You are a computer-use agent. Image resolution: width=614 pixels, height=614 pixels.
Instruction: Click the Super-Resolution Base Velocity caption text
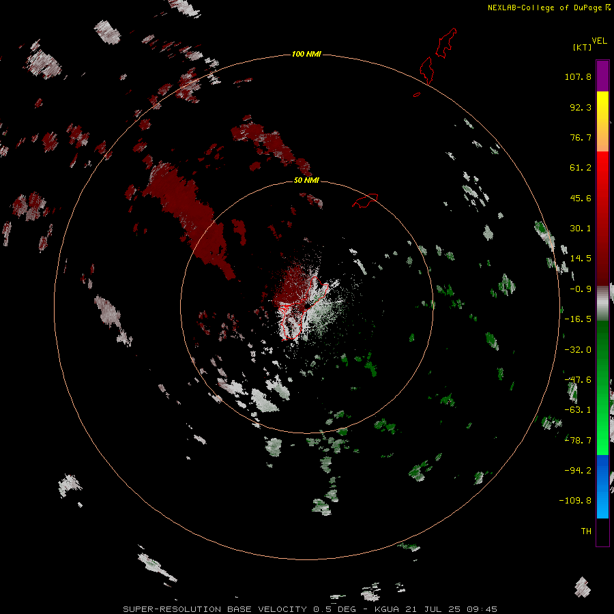click(310, 609)
